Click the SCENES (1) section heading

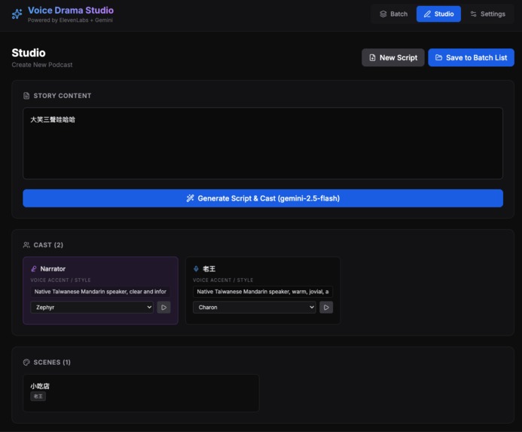tap(52, 363)
